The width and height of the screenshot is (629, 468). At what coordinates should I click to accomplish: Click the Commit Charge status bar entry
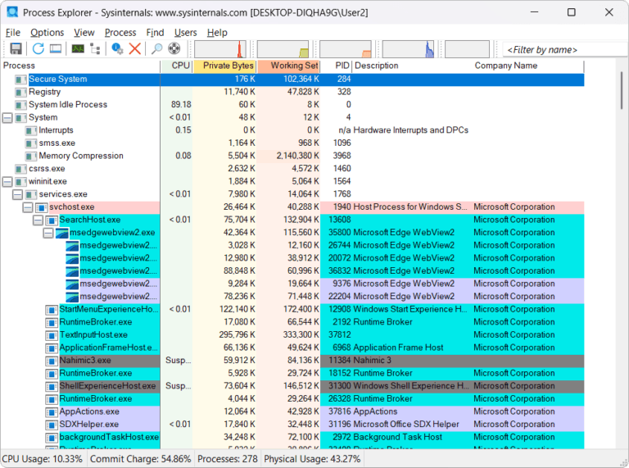point(140,459)
